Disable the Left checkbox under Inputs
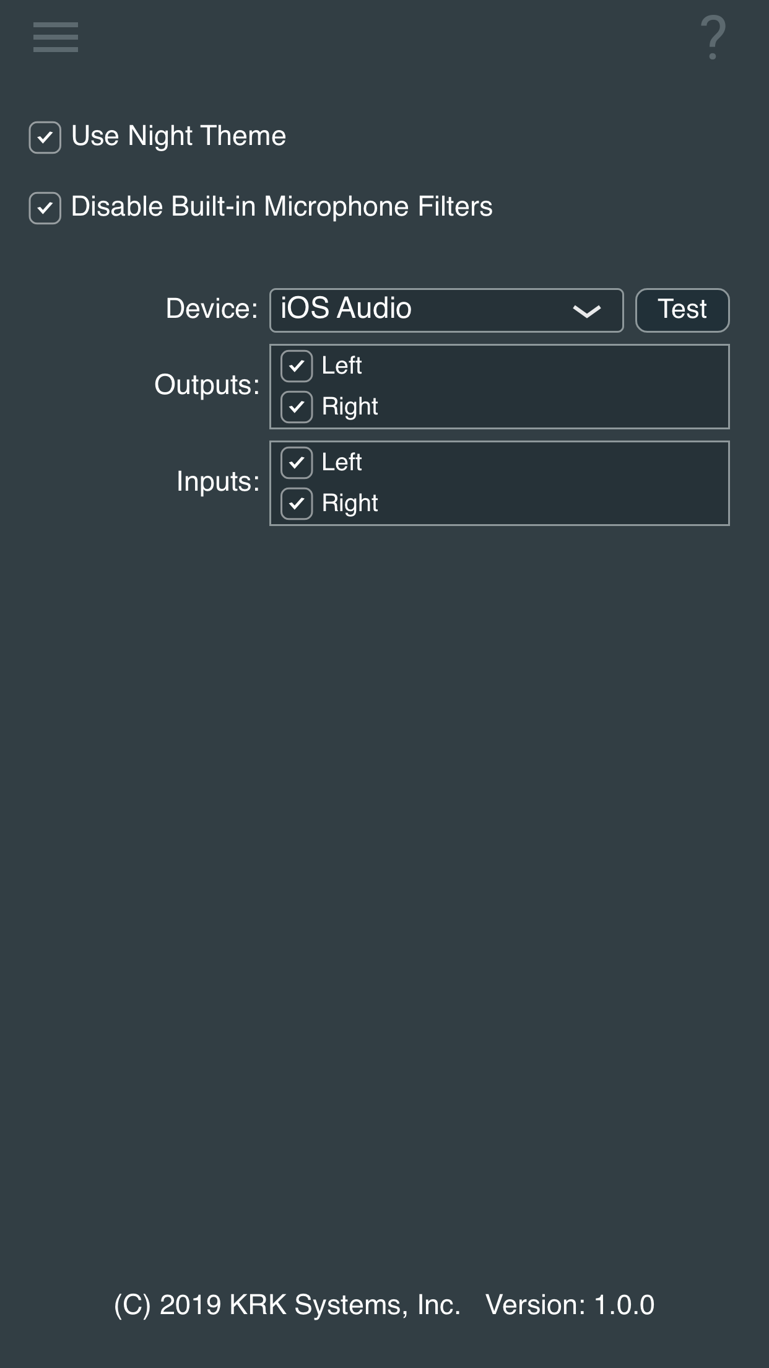This screenshot has height=1368, width=769. [297, 463]
